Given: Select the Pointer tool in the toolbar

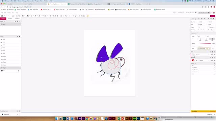Looking at the screenshot, I should coord(28,16).
